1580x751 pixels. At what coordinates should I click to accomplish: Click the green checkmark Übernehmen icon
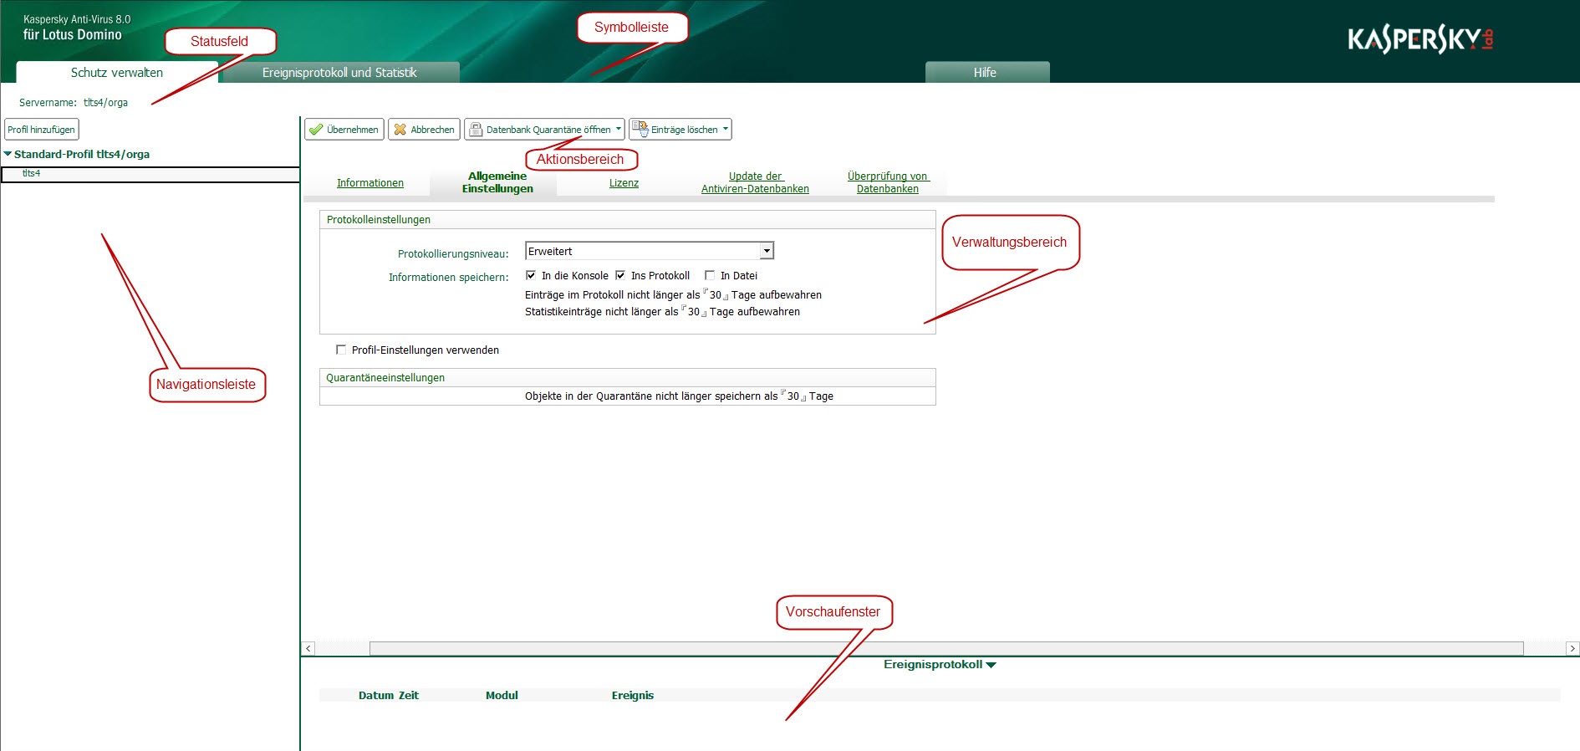(x=316, y=130)
